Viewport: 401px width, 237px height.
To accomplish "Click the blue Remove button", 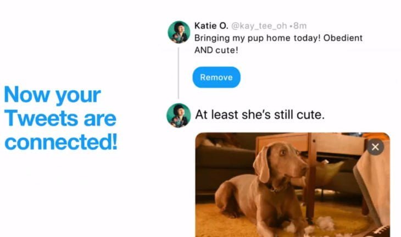I will [x=216, y=78].
